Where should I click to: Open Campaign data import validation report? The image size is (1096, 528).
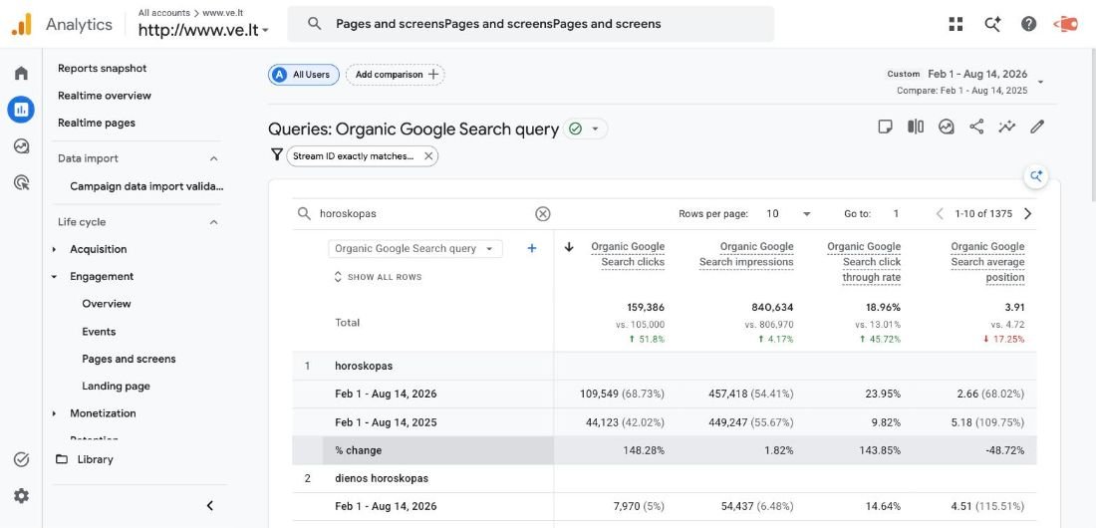point(146,186)
